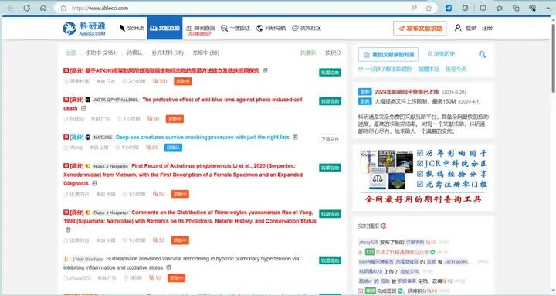Click the blue pending-confirmation status badge
Image resolution: width=556 pixels, height=296 pixels.
pos(173,148)
